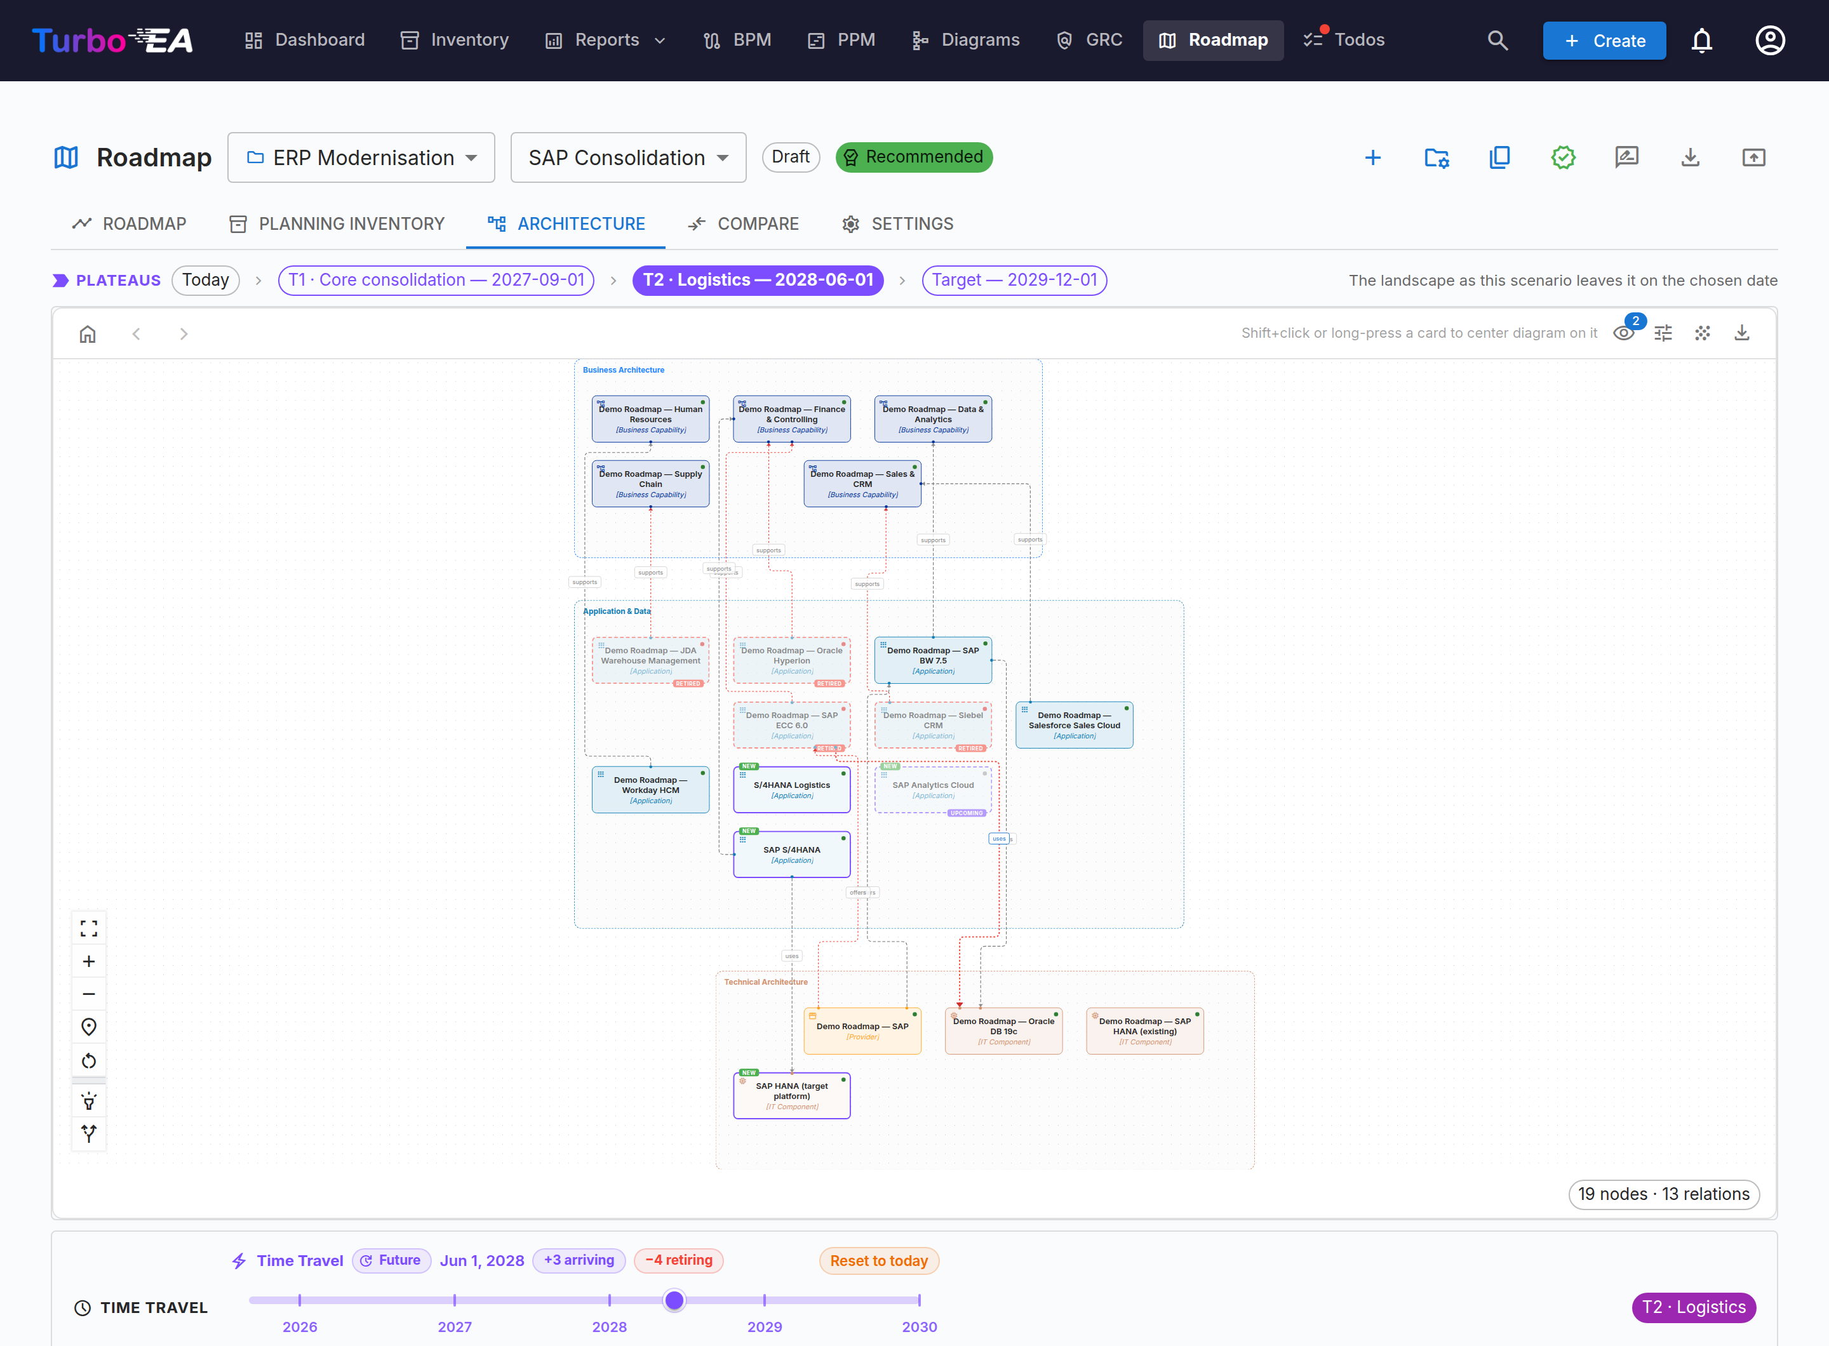The image size is (1829, 1346).
Task: Toggle the +3 arriving chip
Action: click(x=579, y=1260)
